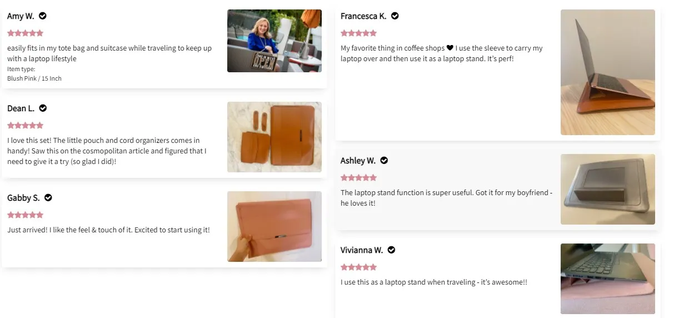This screenshot has height=318, width=679.
Task: View Francesca K.'s laptop stand image
Action: click(x=607, y=72)
